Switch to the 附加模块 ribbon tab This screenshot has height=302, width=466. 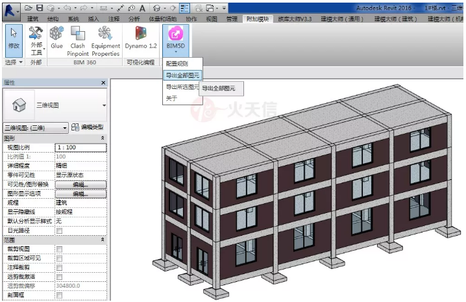point(260,19)
